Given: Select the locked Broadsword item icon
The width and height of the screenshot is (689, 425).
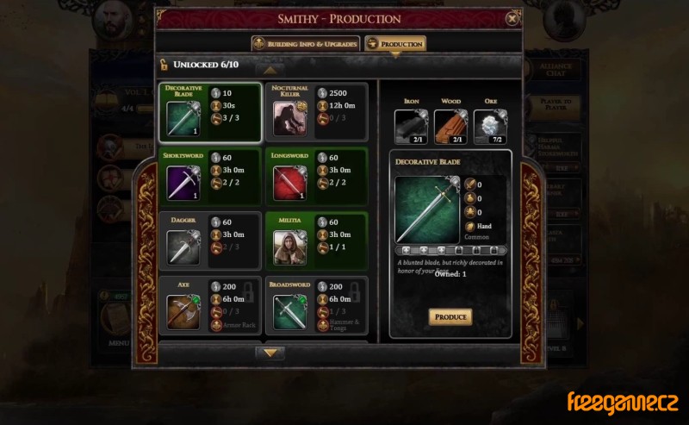Looking at the screenshot, I should click(x=289, y=312).
